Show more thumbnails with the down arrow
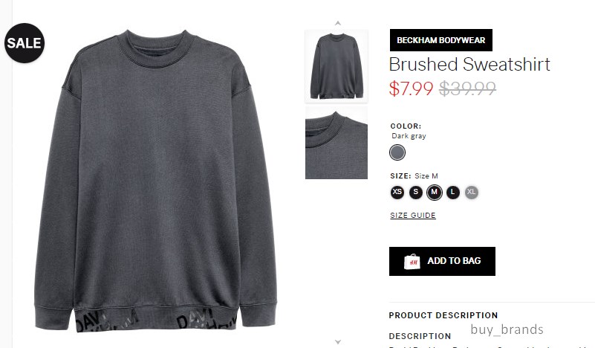Screen dimensions: 595x348 (338, 342)
